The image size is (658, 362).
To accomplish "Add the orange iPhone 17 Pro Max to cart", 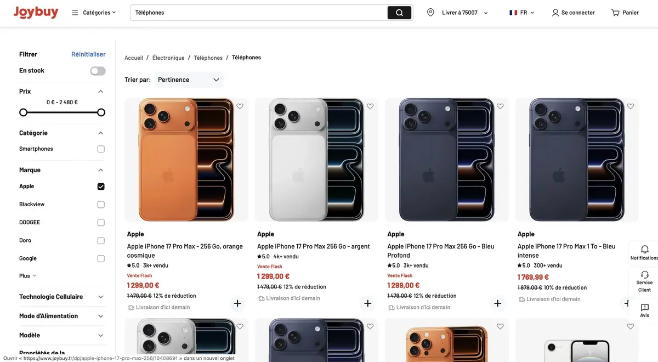I will (x=237, y=303).
